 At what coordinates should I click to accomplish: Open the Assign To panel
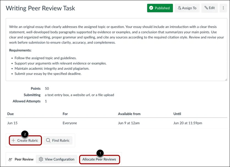(x=187, y=8)
